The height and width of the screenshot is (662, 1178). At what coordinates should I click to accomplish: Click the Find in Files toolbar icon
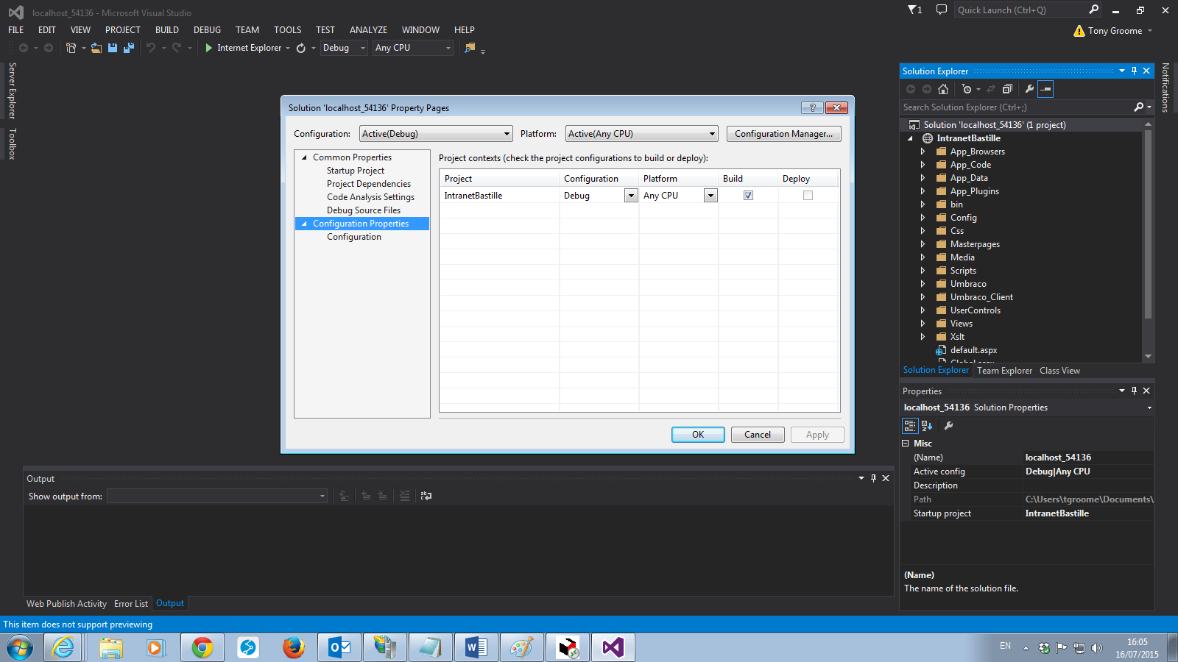pyautogui.click(x=470, y=48)
